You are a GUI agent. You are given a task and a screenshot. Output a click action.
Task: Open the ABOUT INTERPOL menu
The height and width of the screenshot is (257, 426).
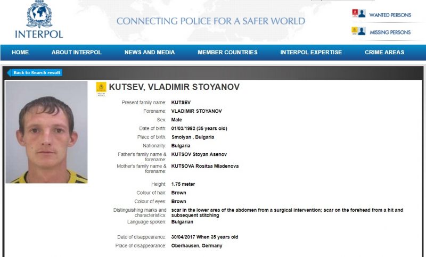click(x=77, y=52)
